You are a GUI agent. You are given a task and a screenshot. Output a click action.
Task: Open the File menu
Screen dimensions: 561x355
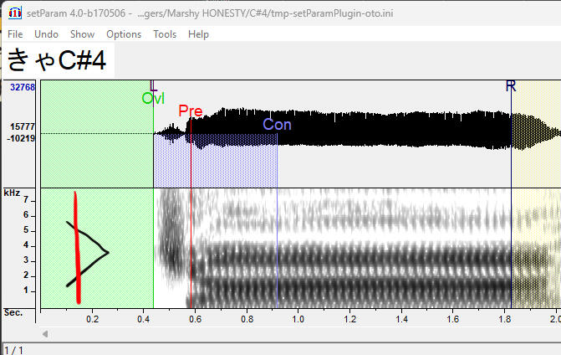pyautogui.click(x=15, y=34)
